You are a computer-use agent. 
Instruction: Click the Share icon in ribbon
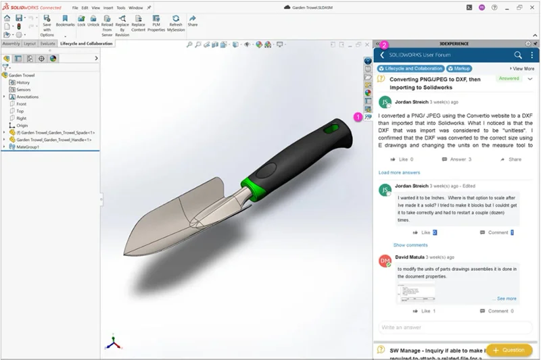pos(193,19)
